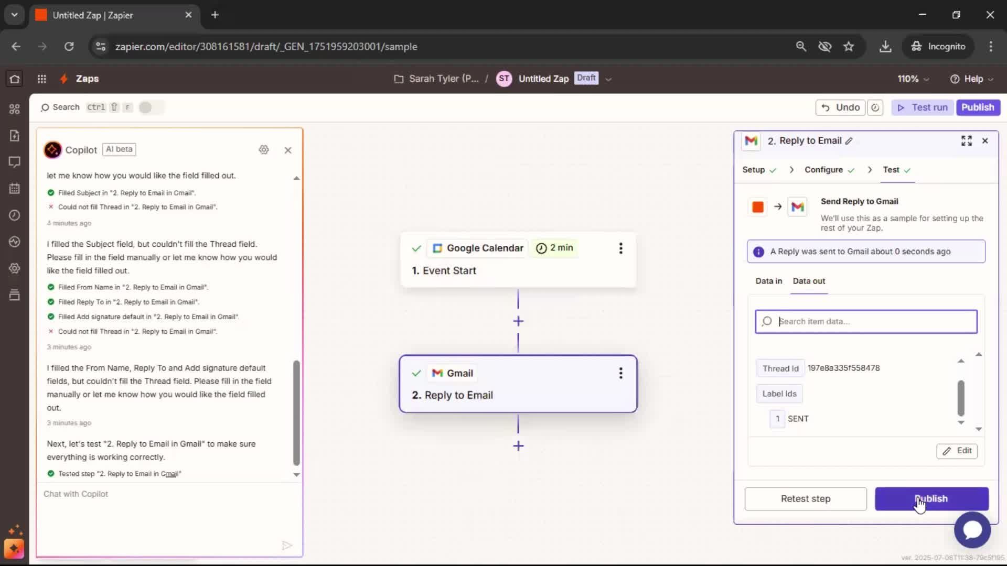Open the Google Calendar step options menu
Screen dimensions: 1007x566
pos(621,248)
